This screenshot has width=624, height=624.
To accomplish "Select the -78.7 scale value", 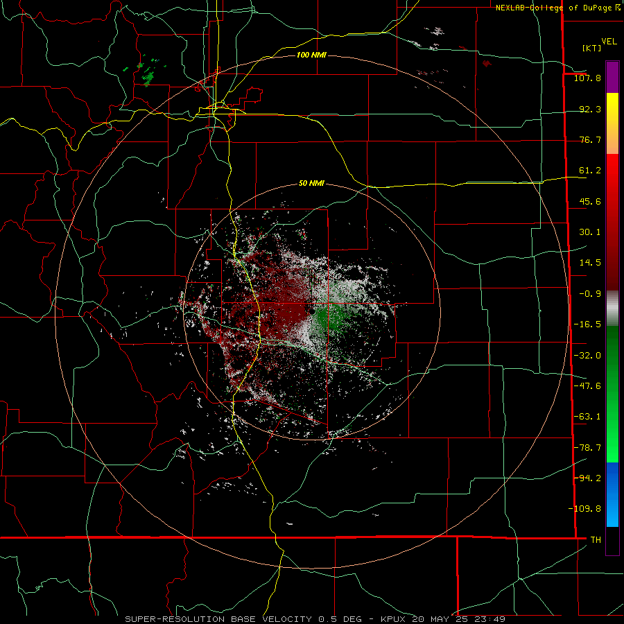I will click(x=587, y=448).
